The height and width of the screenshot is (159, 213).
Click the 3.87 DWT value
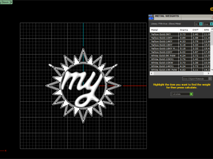(x=195, y=52)
